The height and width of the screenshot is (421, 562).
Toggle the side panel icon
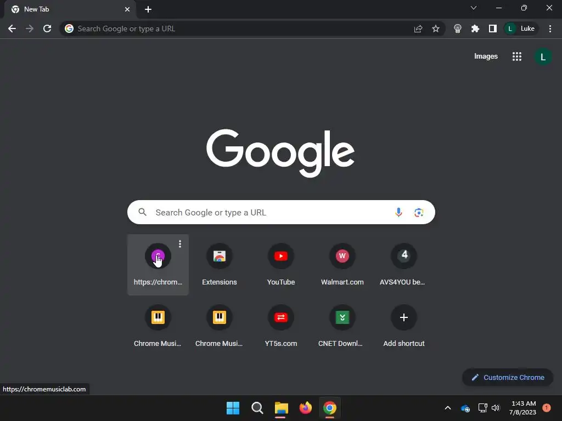click(492, 29)
